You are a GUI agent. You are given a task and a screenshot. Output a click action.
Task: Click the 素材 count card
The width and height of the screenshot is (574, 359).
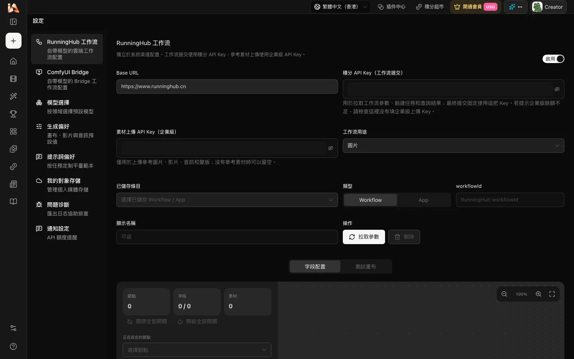point(248,302)
